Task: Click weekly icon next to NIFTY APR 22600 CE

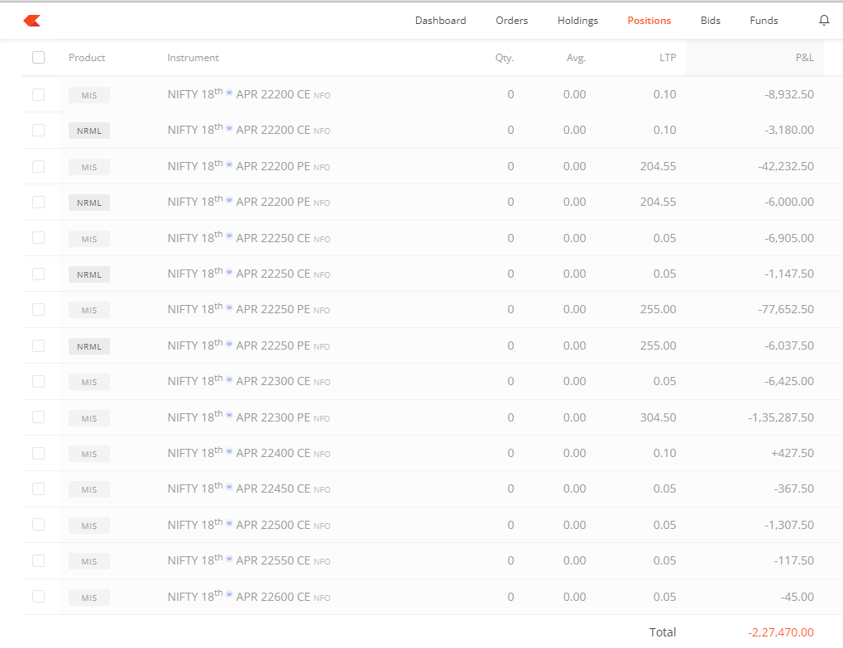Action: [229, 594]
